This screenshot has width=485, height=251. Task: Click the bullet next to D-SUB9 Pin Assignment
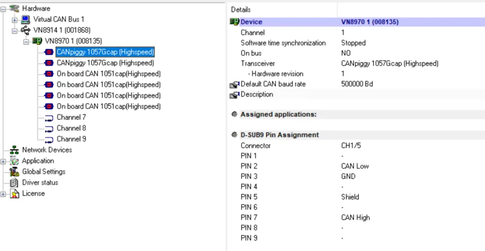pyautogui.click(x=234, y=134)
